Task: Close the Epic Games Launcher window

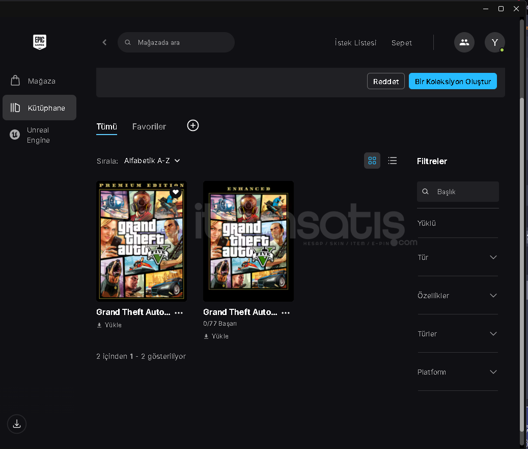Action: (x=516, y=9)
